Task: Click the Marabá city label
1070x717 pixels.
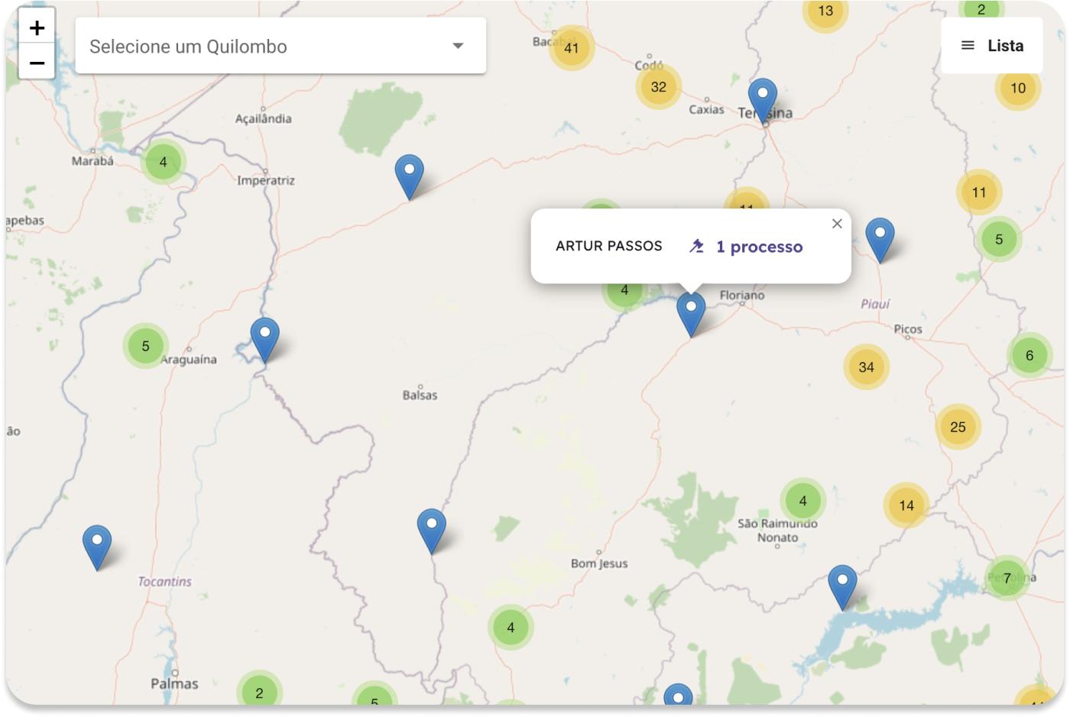Action: (x=92, y=161)
